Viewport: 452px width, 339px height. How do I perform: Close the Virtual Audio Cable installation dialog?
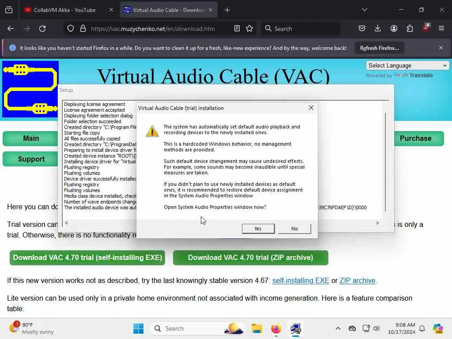(x=311, y=108)
